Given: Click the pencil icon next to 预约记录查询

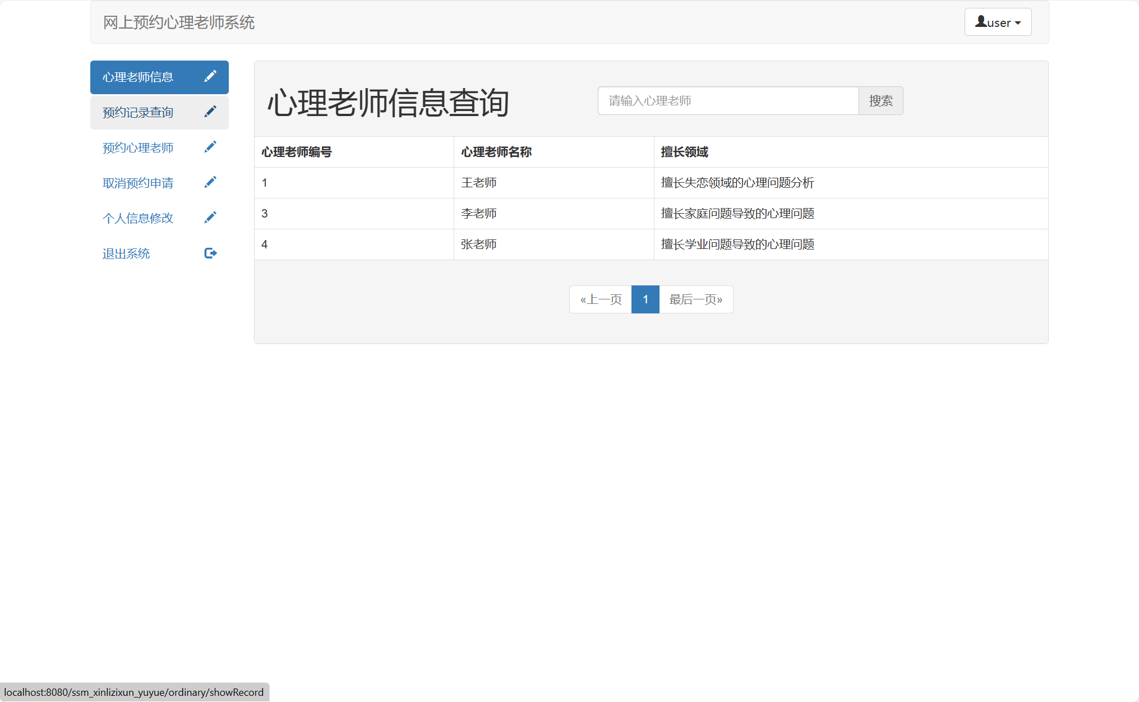Looking at the screenshot, I should 210,112.
